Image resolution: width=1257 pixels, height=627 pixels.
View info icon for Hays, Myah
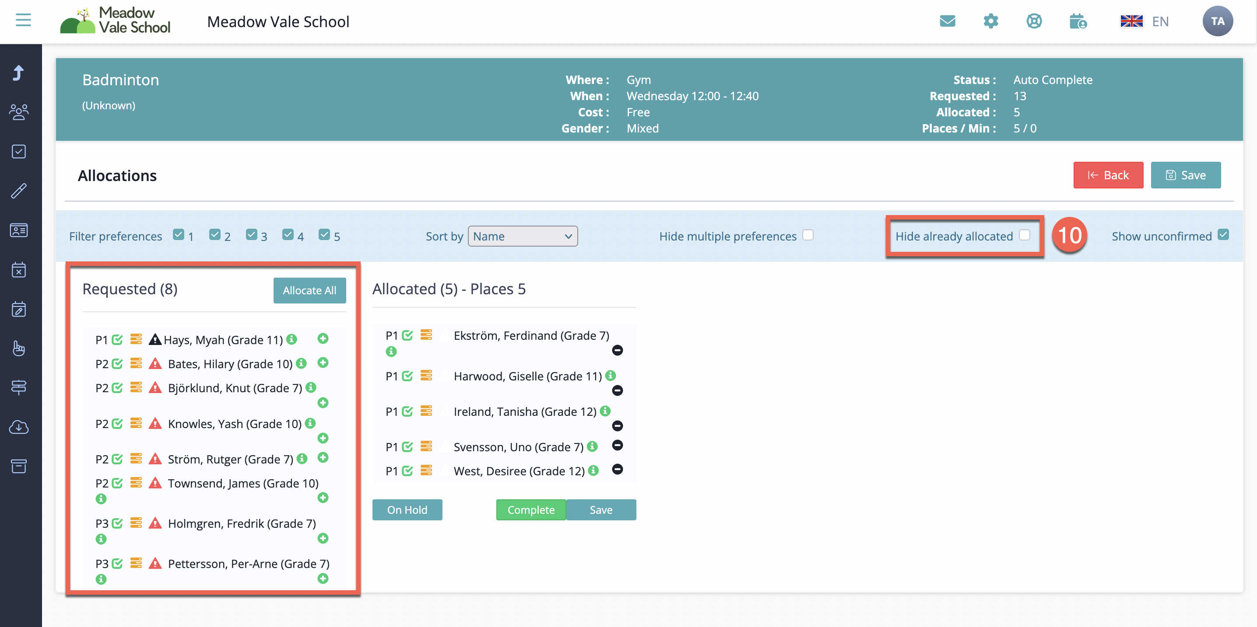click(291, 339)
